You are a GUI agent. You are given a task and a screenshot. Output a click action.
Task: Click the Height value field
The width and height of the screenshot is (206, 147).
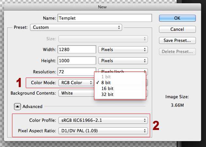[77, 61]
